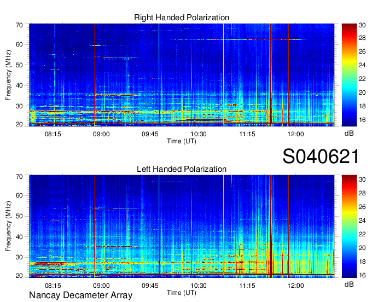
Task: Click Time (UT) label under Left Handed plot
Action: (x=182, y=293)
